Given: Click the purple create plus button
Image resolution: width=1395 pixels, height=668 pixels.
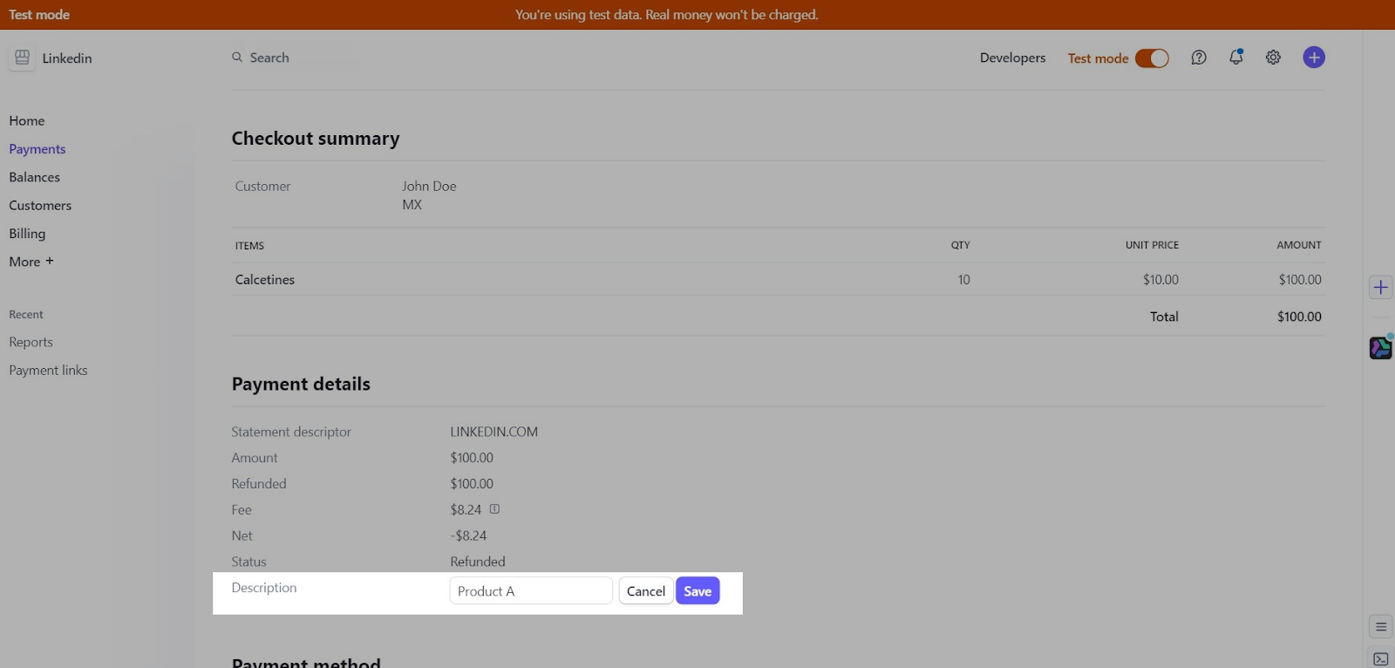Looking at the screenshot, I should click(x=1314, y=58).
